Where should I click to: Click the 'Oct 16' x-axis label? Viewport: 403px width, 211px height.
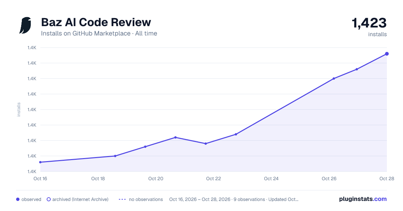point(40,179)
